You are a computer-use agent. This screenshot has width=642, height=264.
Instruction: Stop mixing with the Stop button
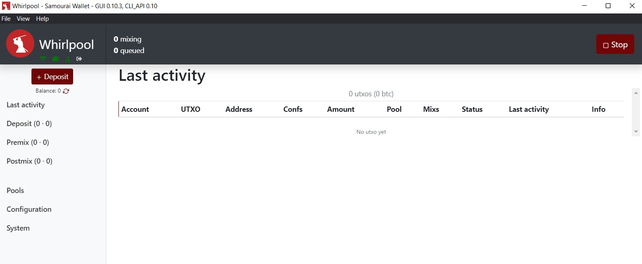coord(615,44)
